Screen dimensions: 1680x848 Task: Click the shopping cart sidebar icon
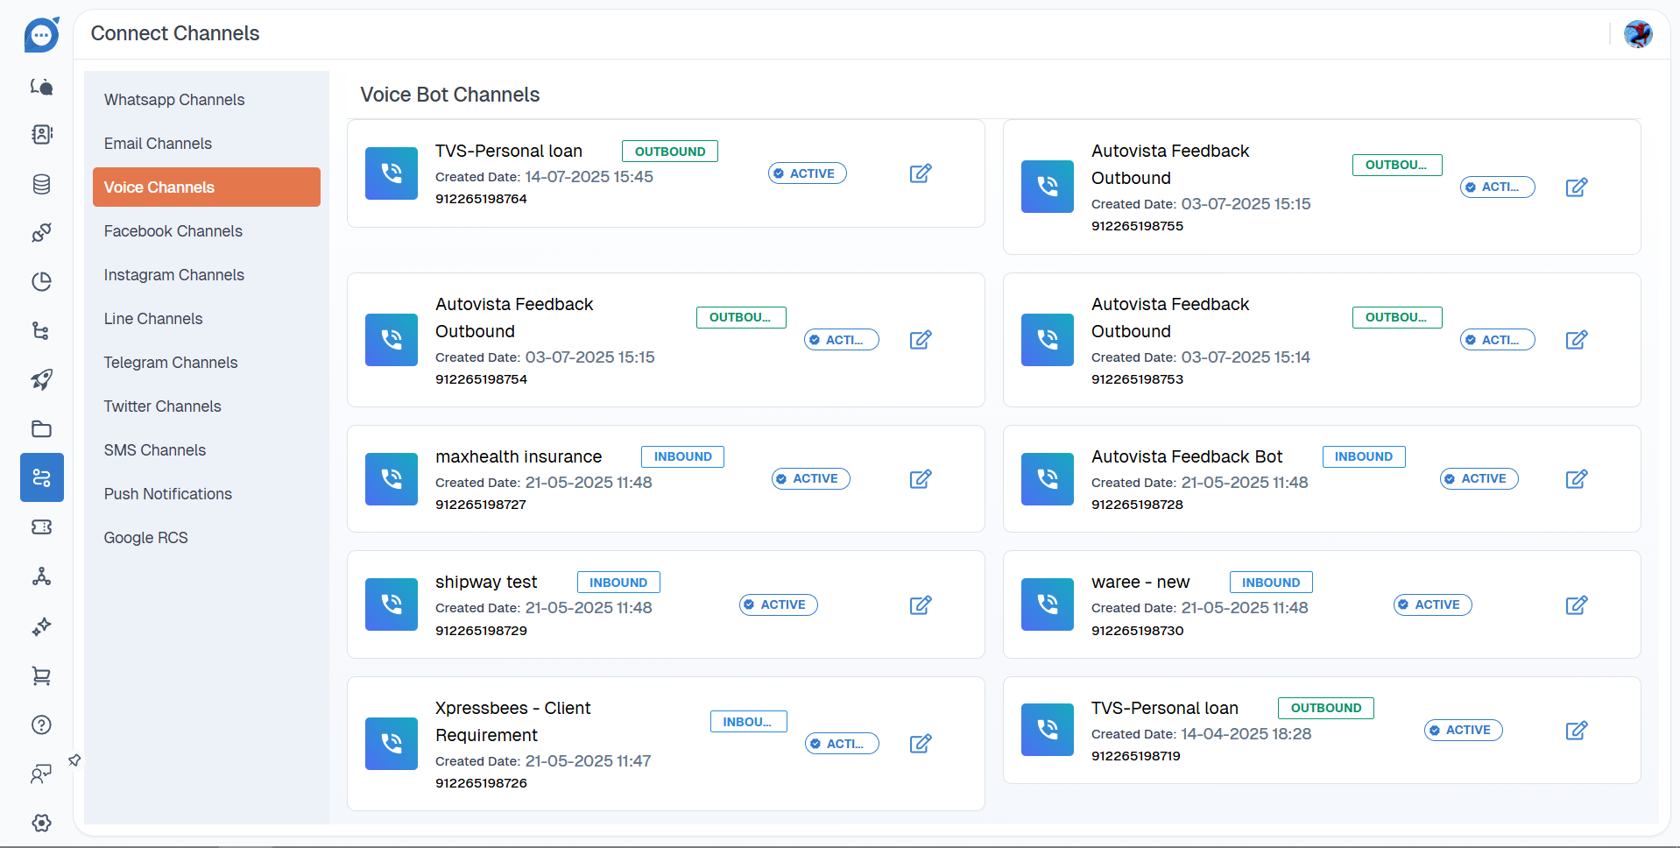41,675
